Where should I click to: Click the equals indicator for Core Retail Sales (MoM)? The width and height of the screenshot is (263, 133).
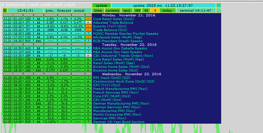(88, 59)
